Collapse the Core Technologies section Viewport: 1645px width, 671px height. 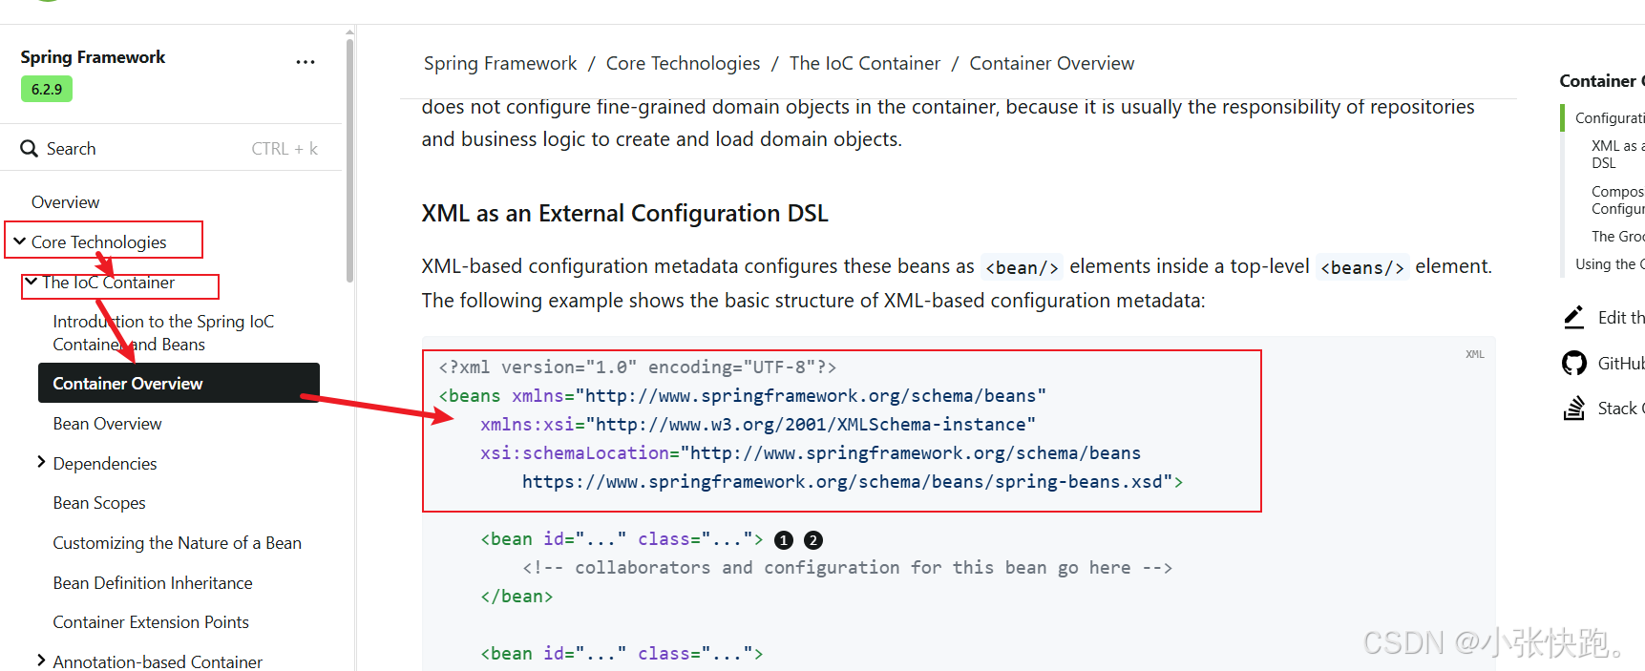(19, 241)
